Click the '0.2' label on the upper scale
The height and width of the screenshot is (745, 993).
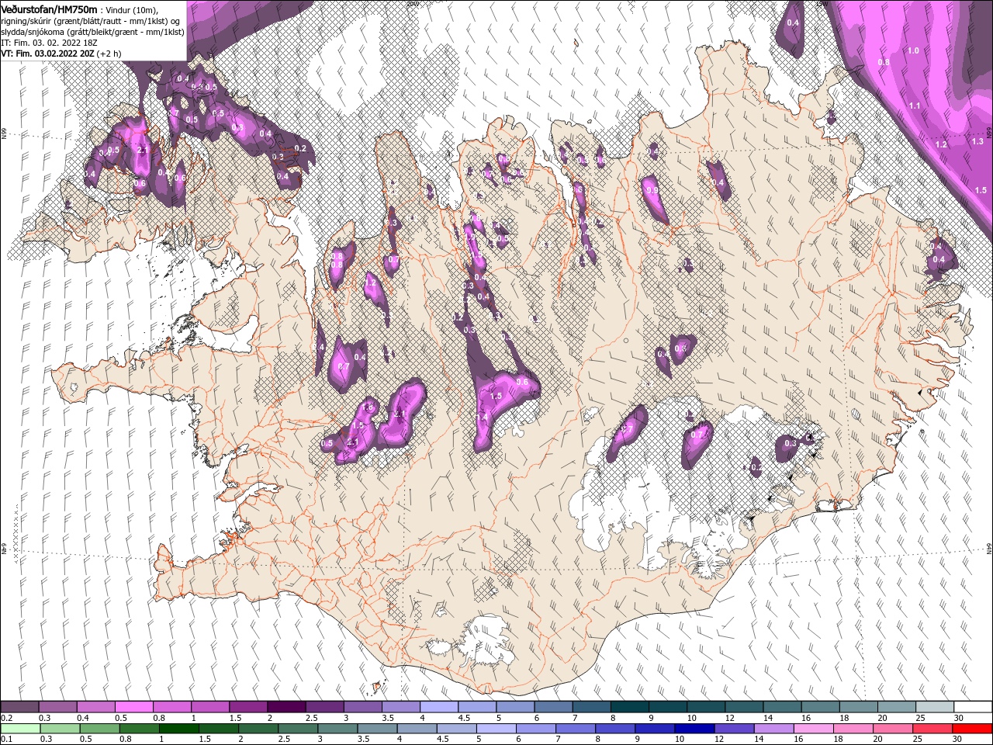6,718
